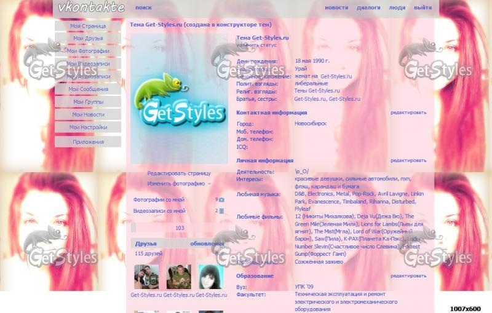Open Моя Страница in the sidebar

(88, 26)
